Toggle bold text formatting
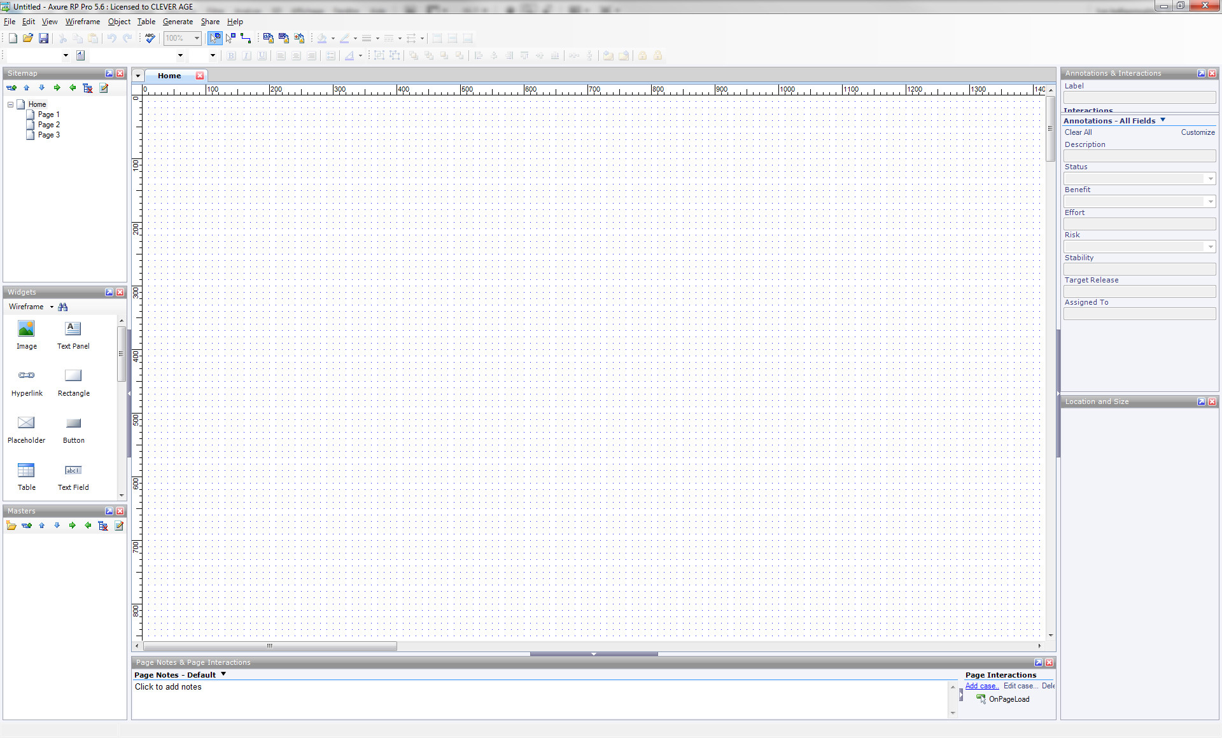 [230, 56]
